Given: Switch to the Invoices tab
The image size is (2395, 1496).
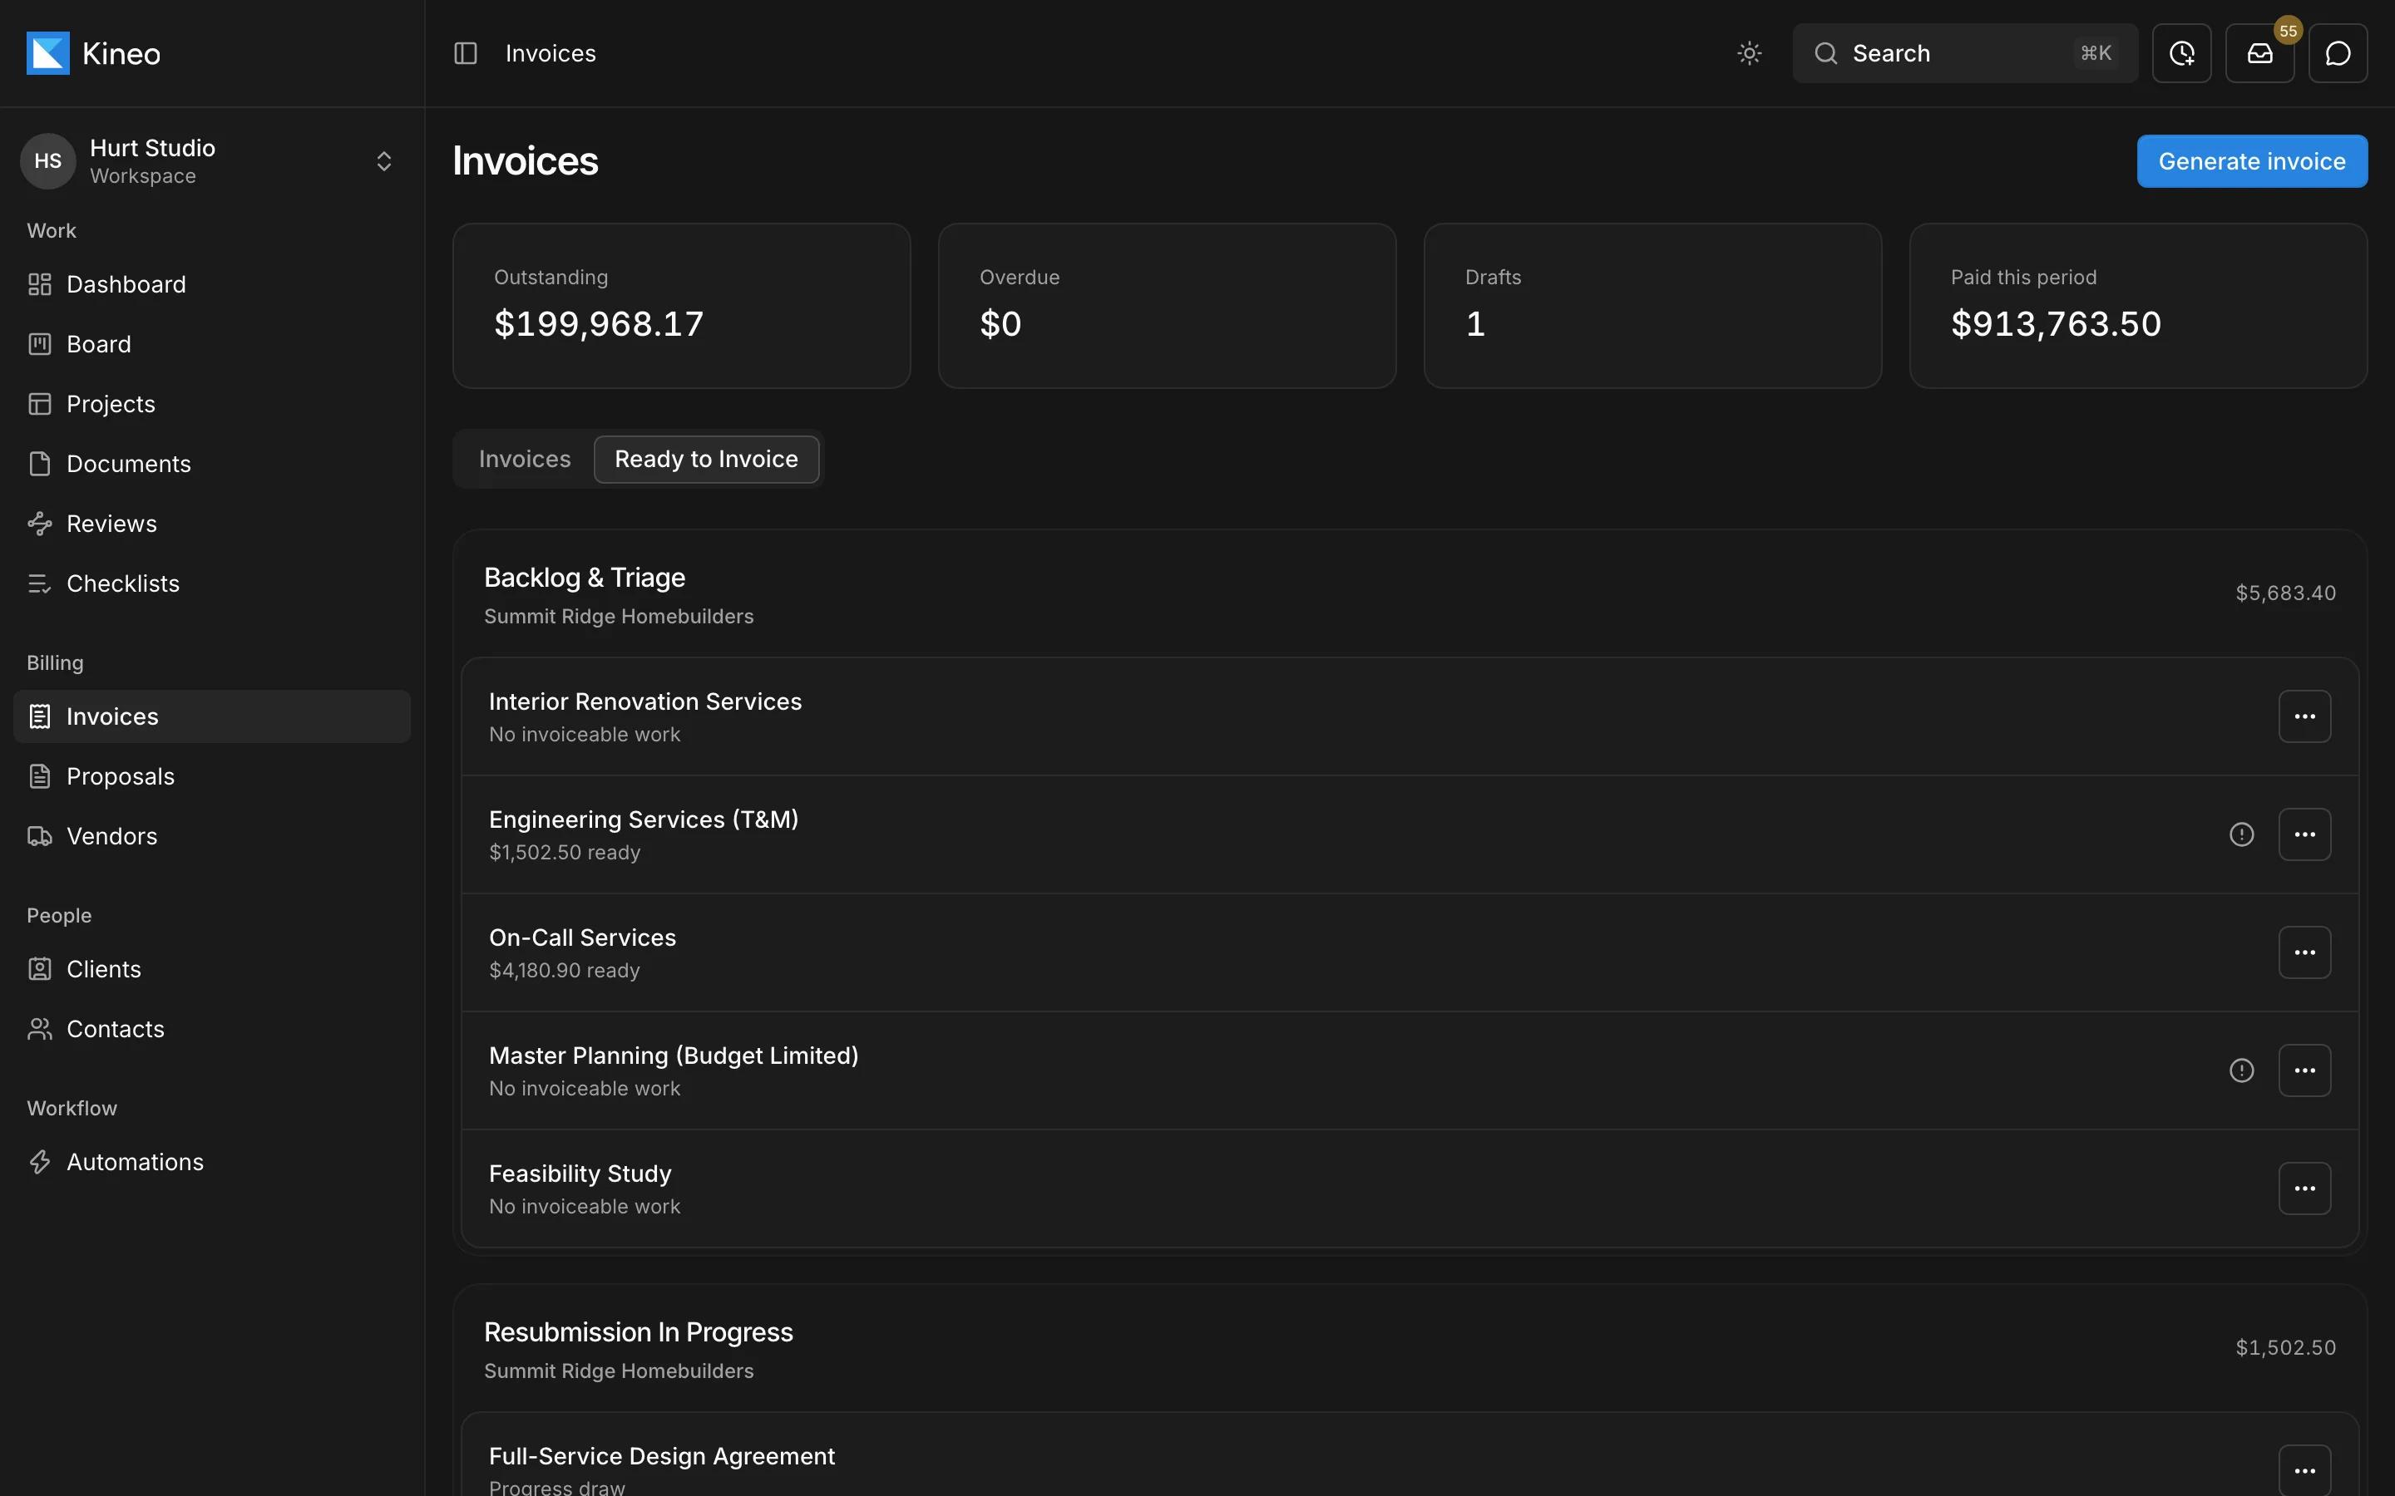Looking at the screenshot, I should [x=525, y=459].
